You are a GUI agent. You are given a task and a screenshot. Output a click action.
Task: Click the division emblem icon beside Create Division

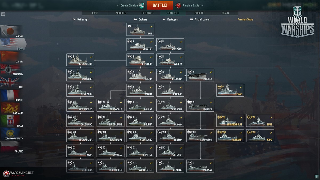[x=142, y=5]
